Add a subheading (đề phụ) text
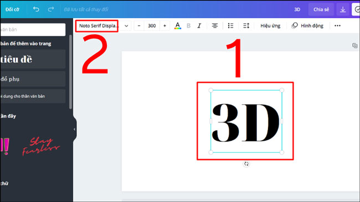This screenshot has height=202, width=360. (x=33, y=79)
